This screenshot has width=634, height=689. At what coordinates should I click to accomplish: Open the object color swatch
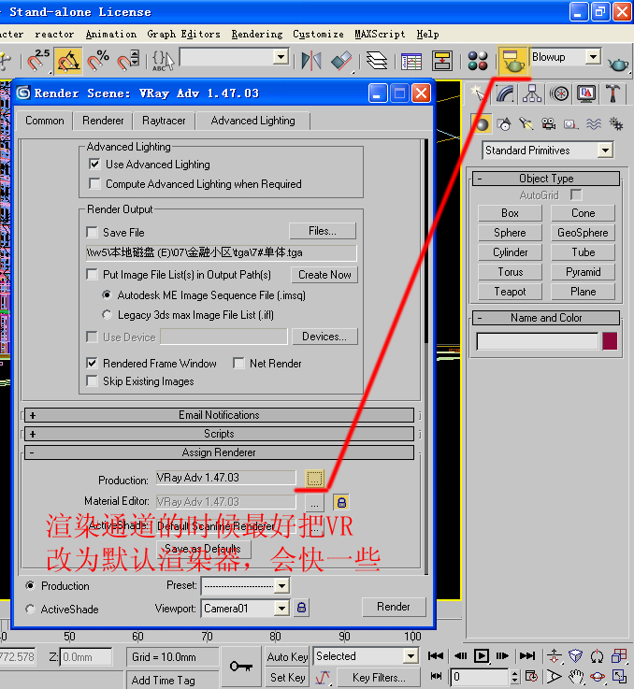(610, 341)
